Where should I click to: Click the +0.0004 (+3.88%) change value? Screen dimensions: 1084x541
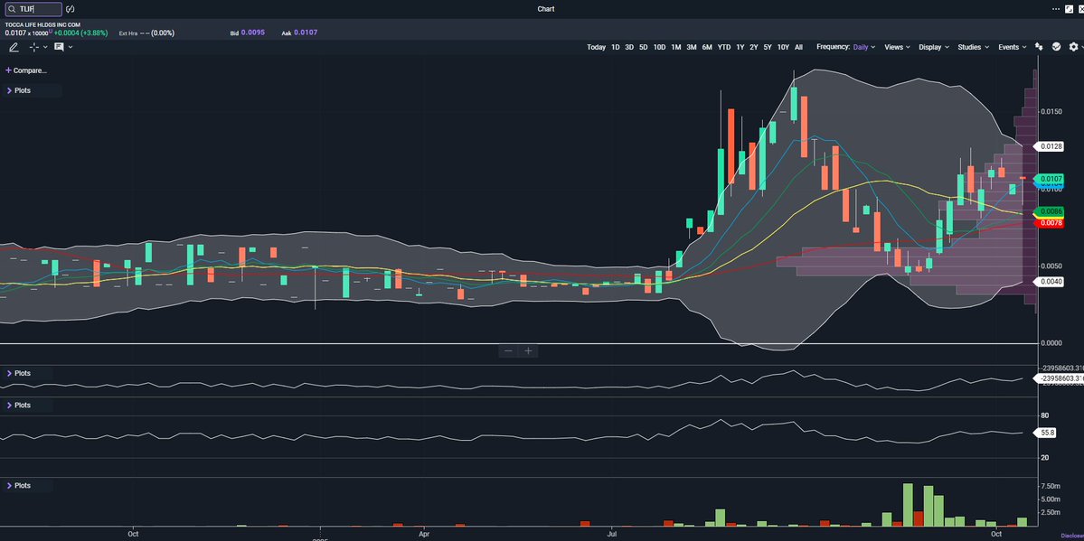[80, 33]
